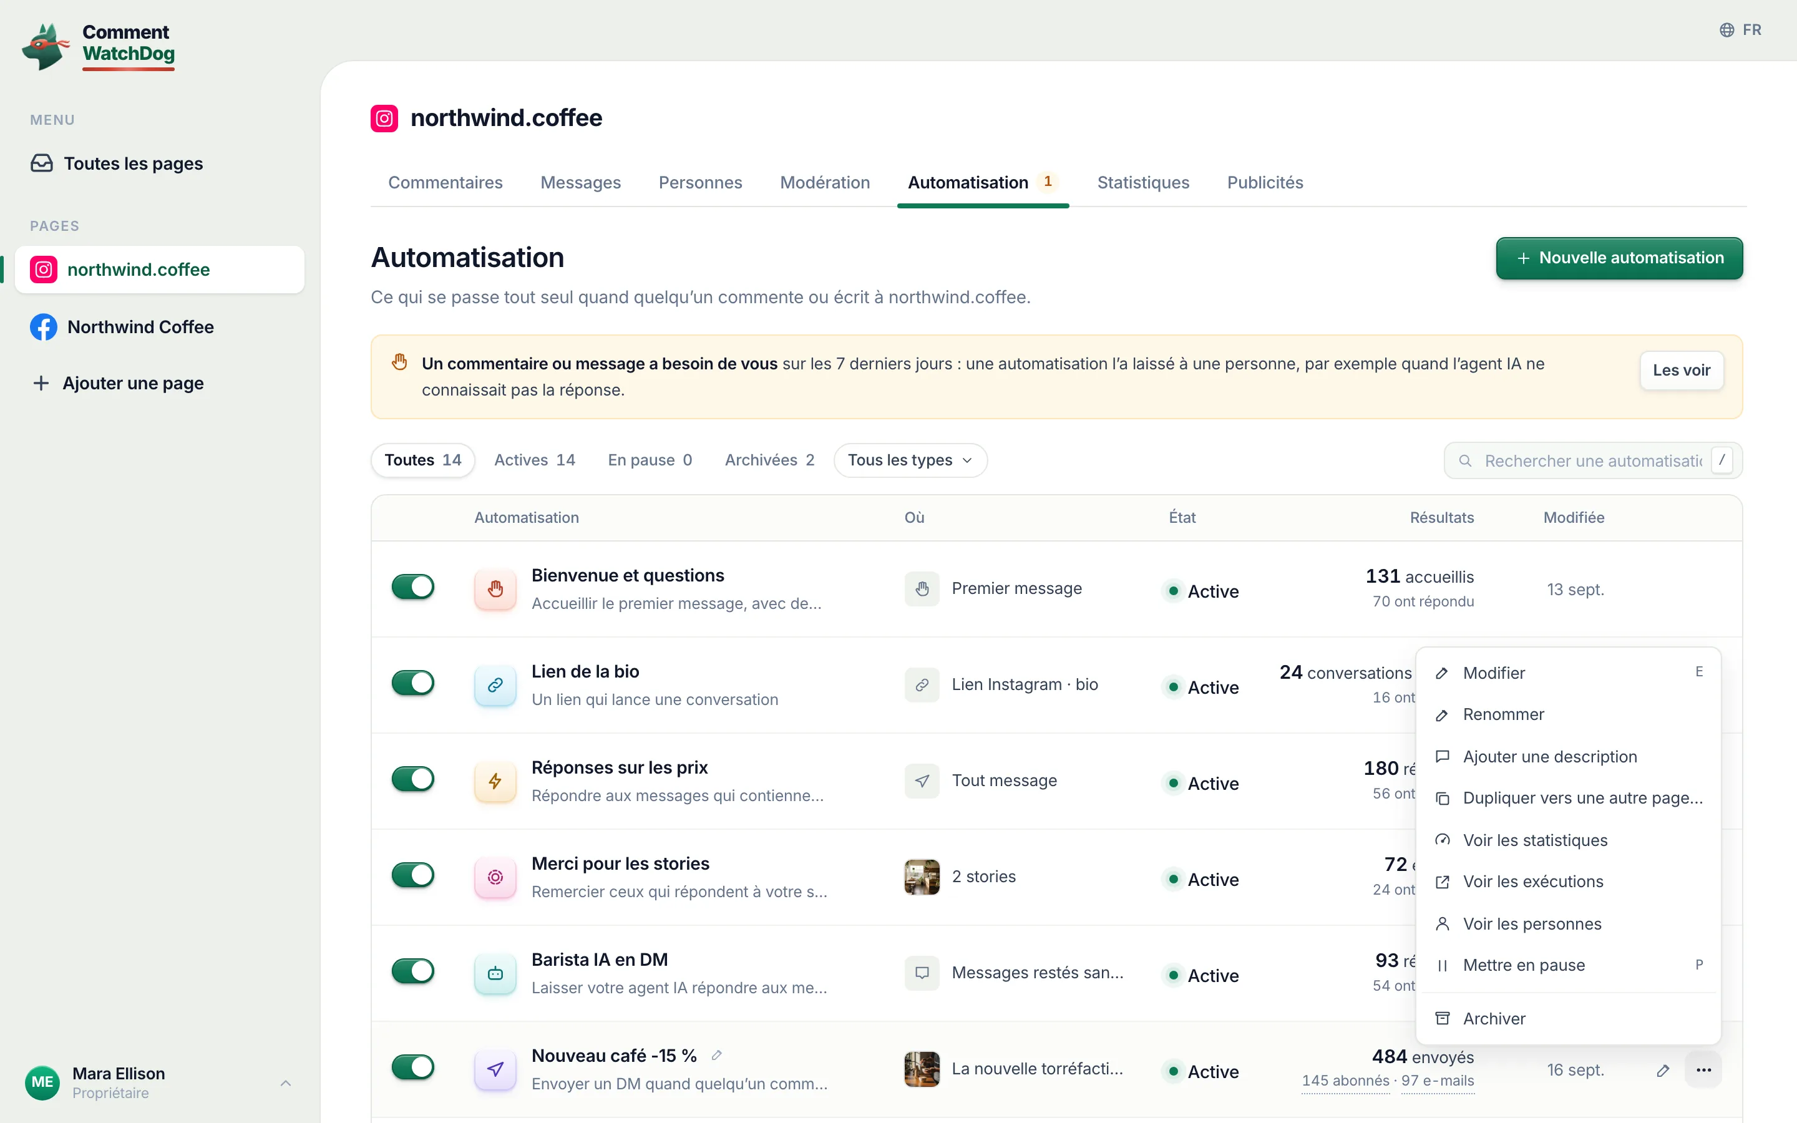Open the three-dots menu for Nouveau café row

pyautogui.click(x=1703, y=1070)
